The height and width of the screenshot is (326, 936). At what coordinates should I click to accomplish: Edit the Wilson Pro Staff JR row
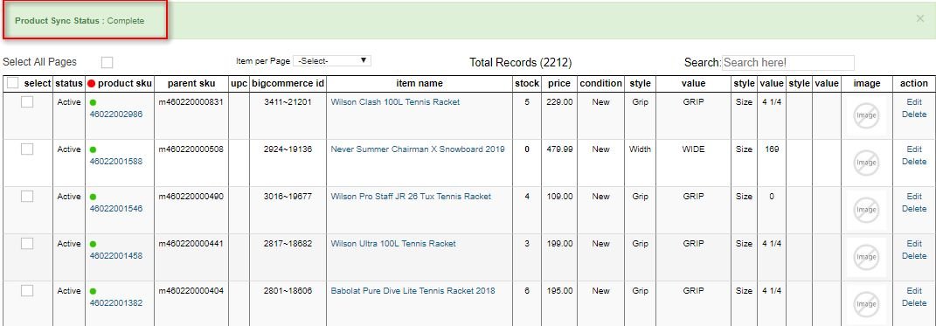pos(914,197)
